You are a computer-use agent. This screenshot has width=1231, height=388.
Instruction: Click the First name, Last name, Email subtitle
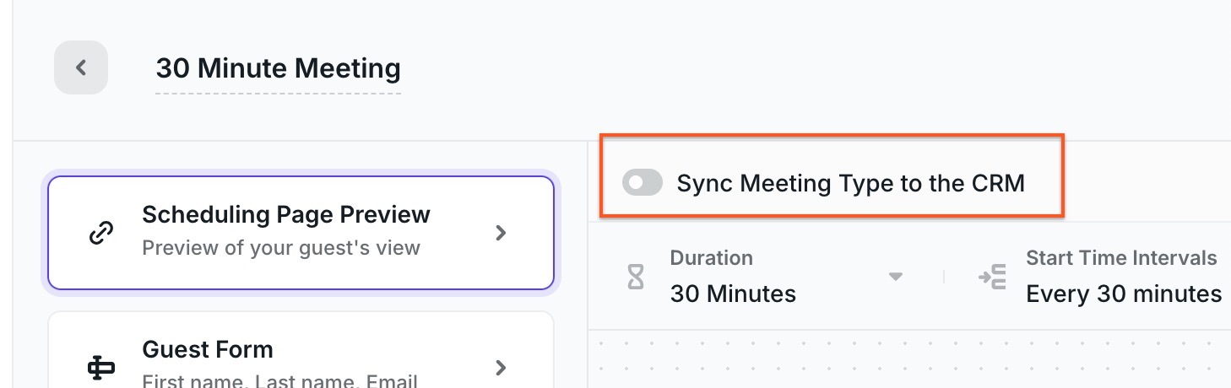pyautogui.click(x=279, y=381)
